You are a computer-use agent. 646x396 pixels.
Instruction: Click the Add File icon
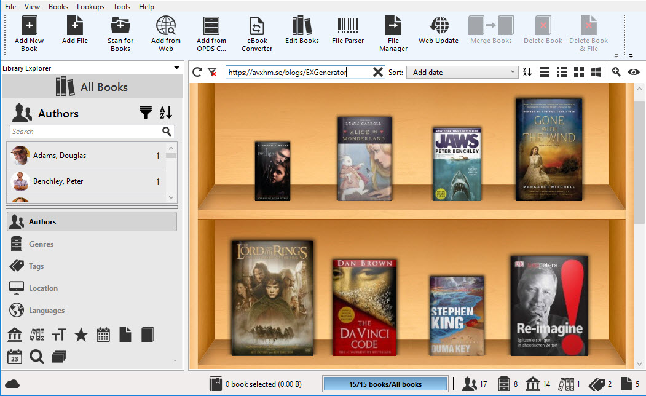point(75,26)
